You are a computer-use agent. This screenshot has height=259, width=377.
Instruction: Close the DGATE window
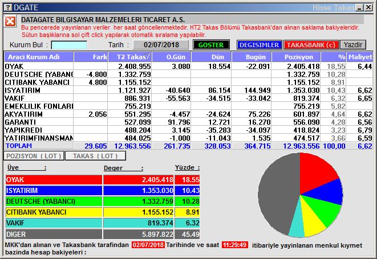[368, 8]
